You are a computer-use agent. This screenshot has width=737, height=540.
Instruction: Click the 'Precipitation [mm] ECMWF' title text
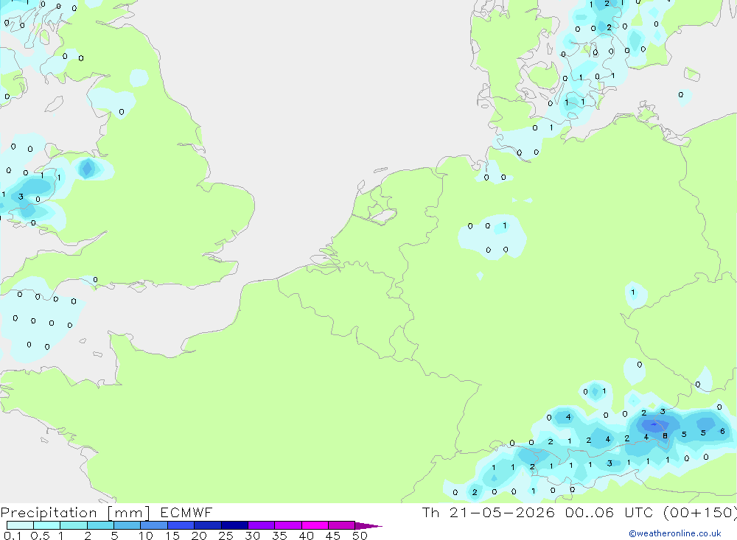(x=106, y=512)
